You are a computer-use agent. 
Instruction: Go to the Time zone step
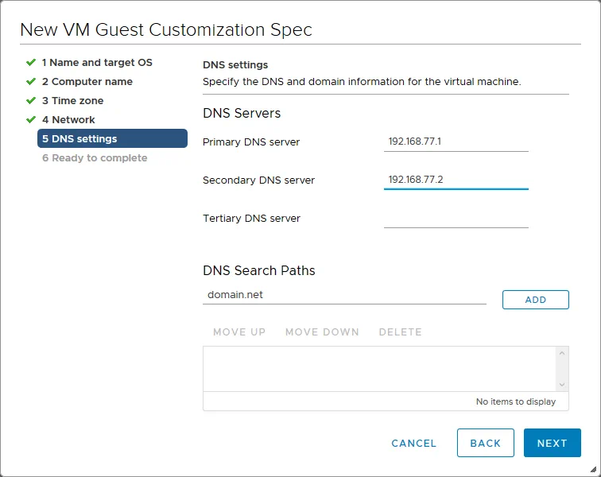[x=72, y=100]
